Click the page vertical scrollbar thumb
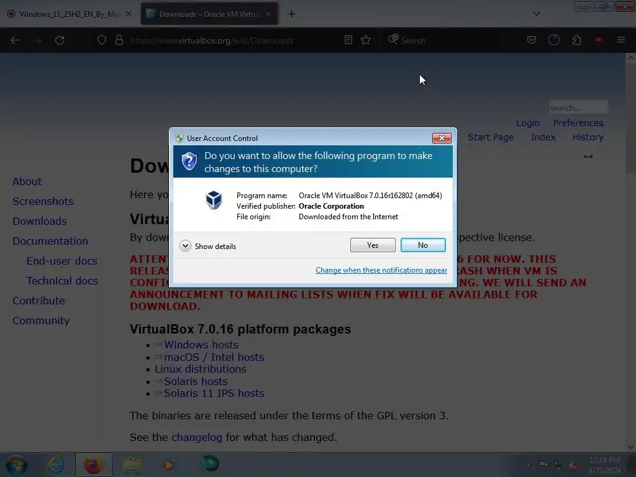Screen dimensions: 636x477 [630, 117]
